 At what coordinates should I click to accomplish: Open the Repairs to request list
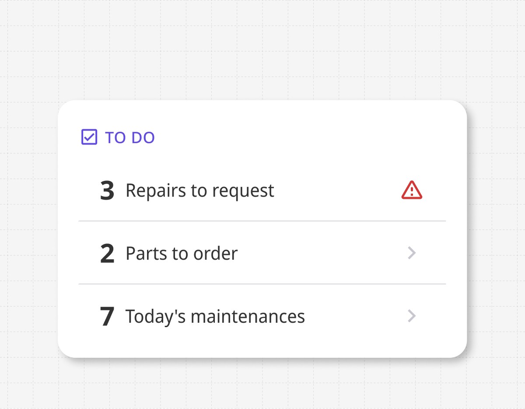point(199,190)
